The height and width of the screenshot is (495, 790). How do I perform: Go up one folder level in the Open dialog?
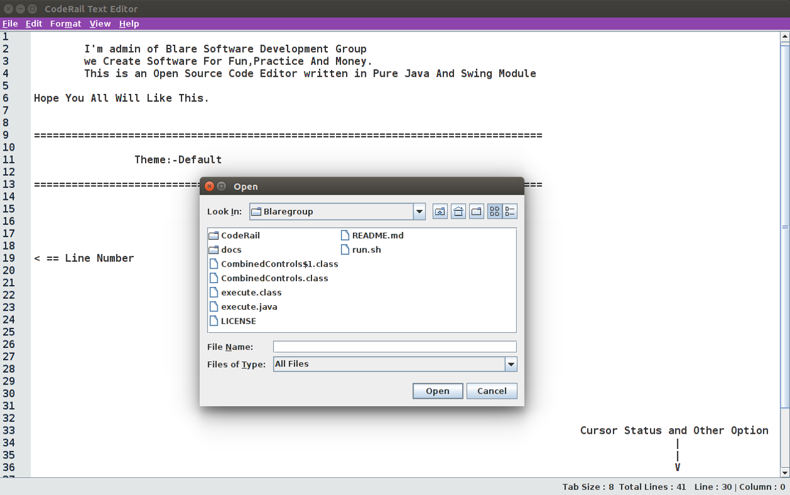coord(440,212)
